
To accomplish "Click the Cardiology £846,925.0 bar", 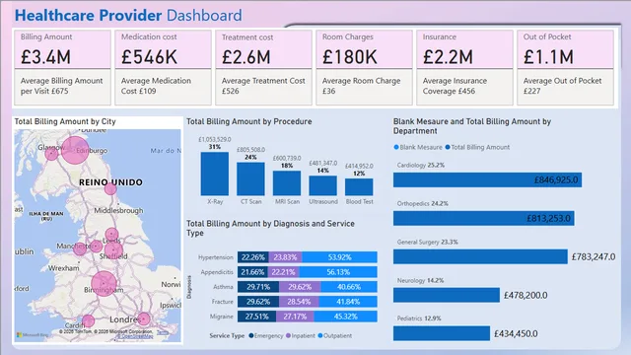I will [x=487, y=179].
